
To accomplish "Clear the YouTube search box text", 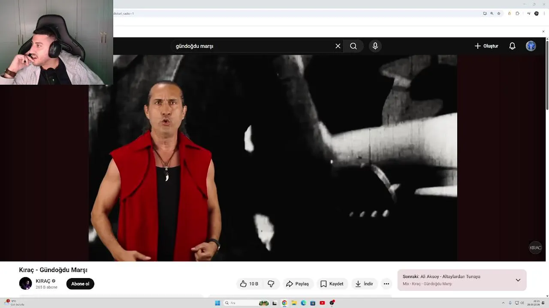I will (x=338, y=46).
